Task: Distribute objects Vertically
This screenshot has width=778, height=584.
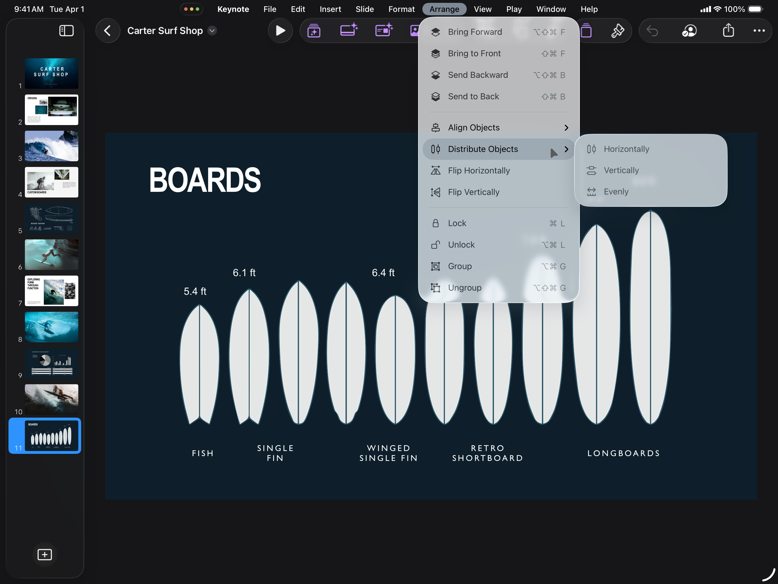Action: [651, 170]
